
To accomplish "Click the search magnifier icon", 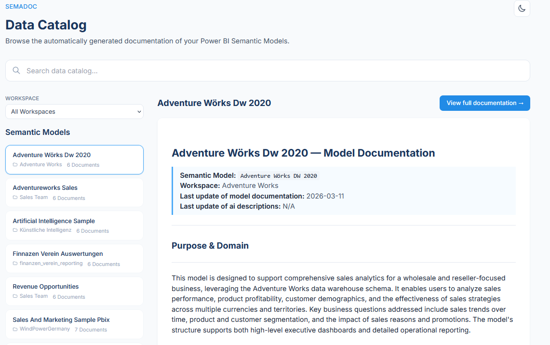I will point(16,71).
